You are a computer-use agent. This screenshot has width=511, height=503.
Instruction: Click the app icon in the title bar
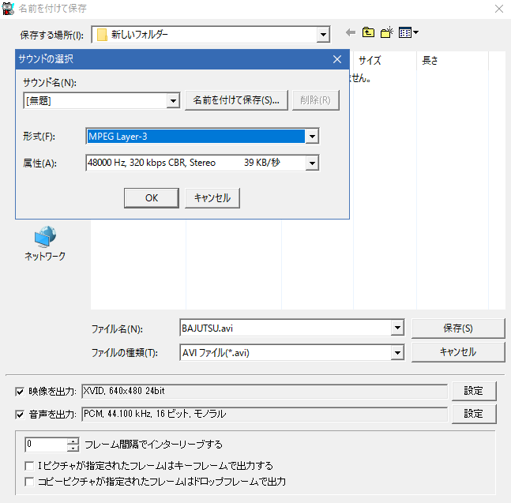(9, 9)
